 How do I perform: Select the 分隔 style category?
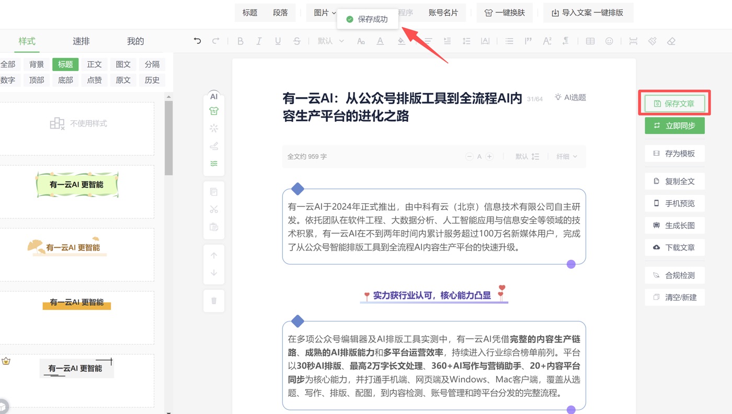152,64
